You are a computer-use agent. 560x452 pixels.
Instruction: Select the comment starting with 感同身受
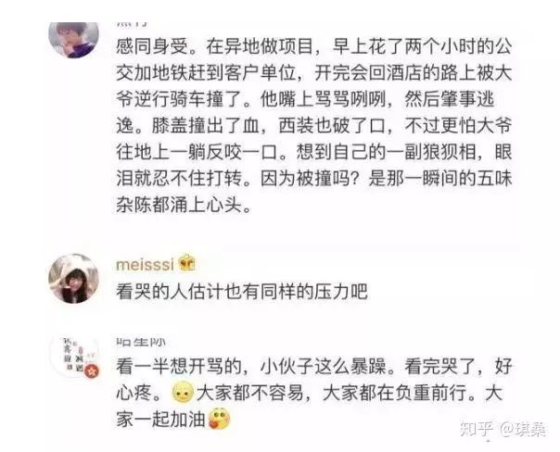(314, 126)
